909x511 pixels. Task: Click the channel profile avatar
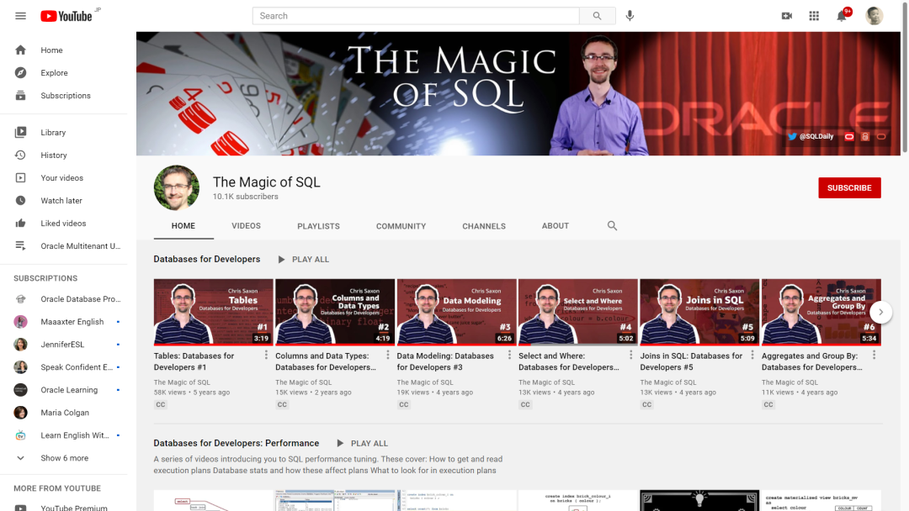(x=176, y=187)
